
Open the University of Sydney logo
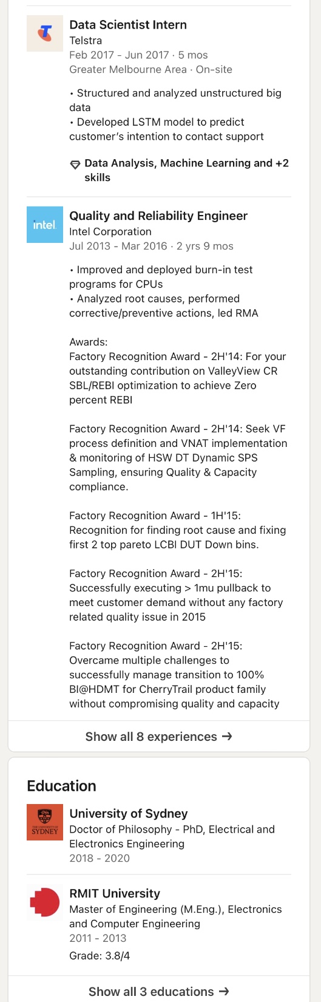click(45, 822)
